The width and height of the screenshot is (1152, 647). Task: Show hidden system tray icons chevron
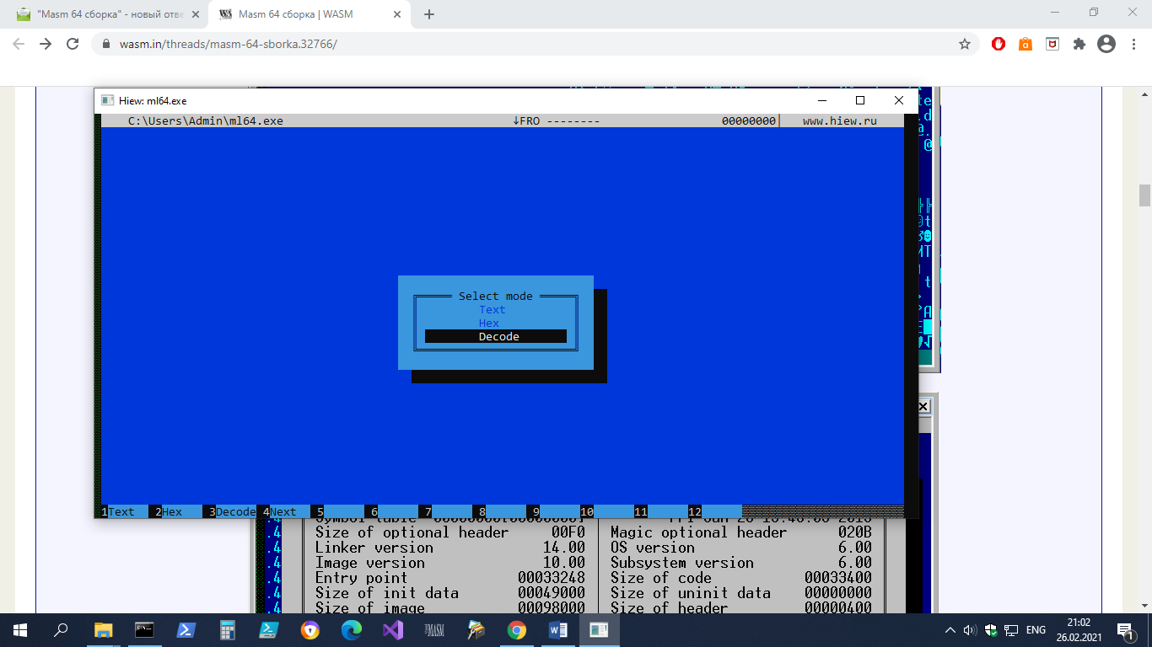(x=950, y=630)
